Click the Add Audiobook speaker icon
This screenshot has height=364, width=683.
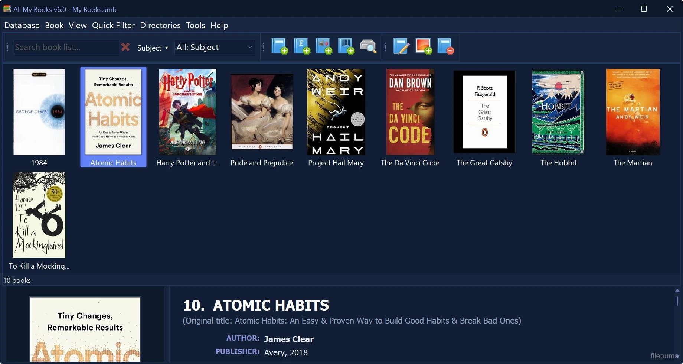[x=324, y=46]
